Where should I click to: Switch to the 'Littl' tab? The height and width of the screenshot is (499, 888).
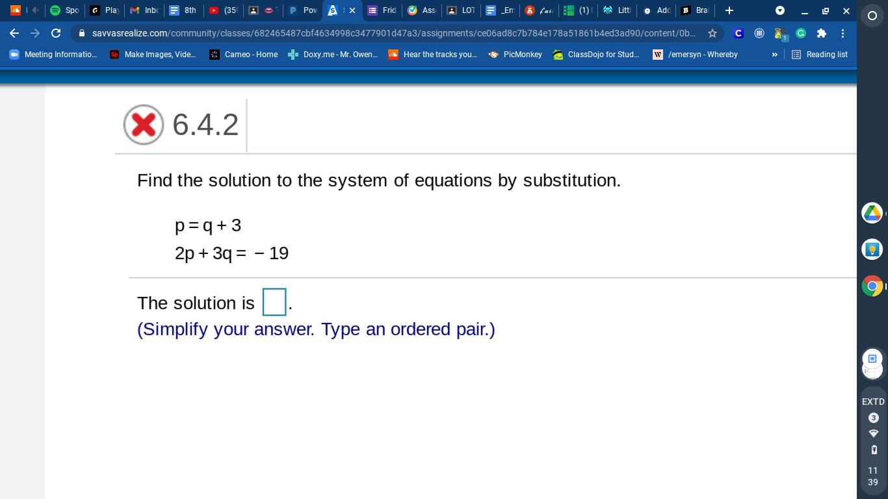coord(617,10)
